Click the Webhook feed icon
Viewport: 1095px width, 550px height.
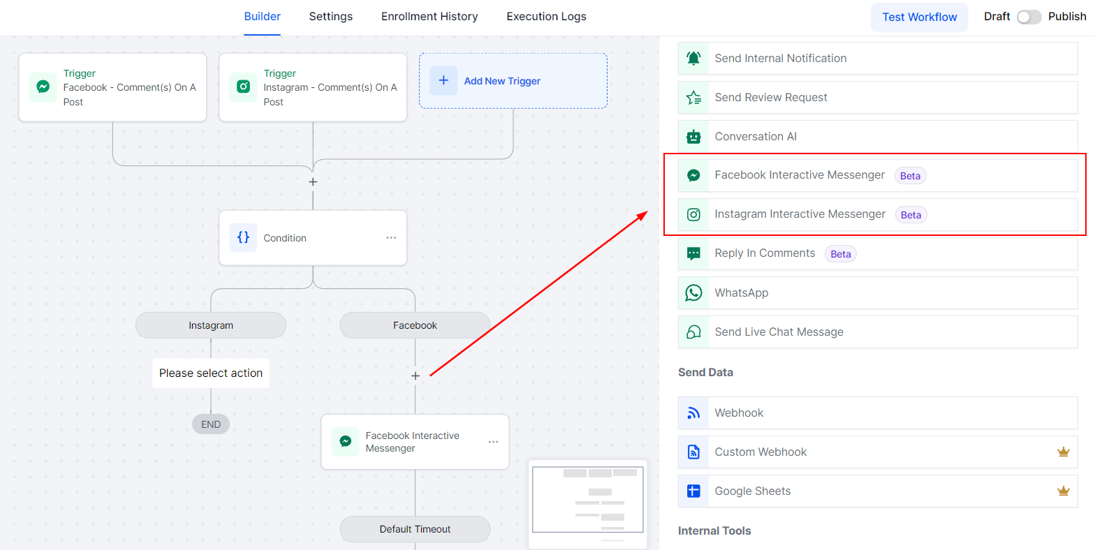coord(693,413)
